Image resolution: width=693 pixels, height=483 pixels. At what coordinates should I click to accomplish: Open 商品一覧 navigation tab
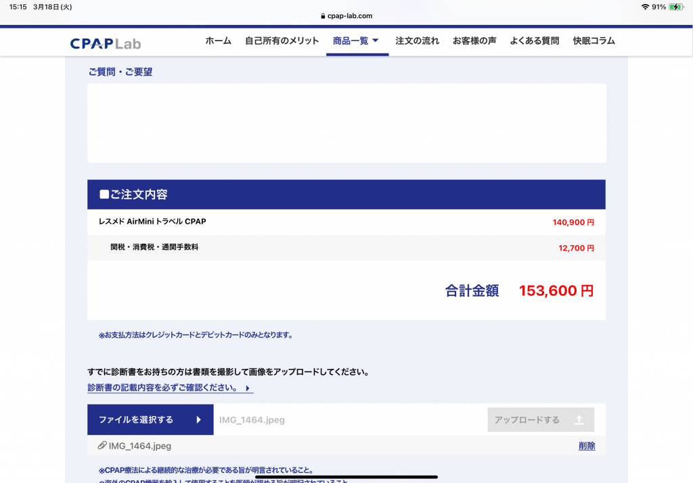(x=356, y=41)
